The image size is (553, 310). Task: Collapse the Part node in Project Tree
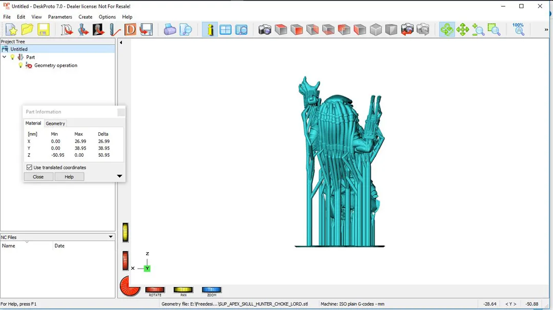[4, 57]
